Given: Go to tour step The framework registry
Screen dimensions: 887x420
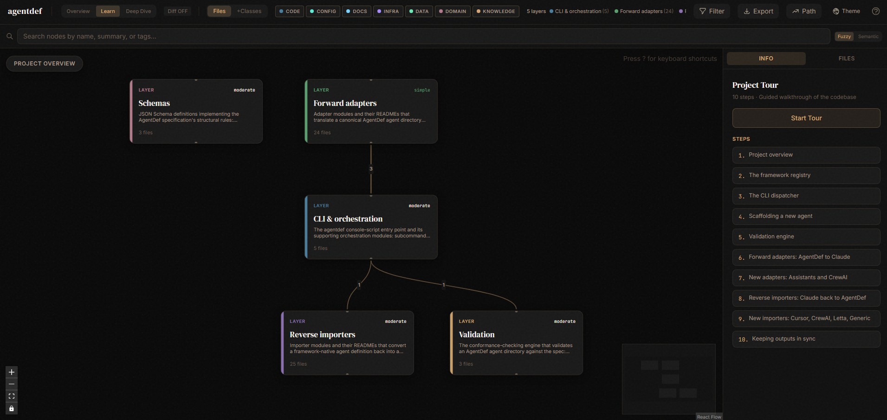Looking at the screenshot, I should [x=806, y=175].
